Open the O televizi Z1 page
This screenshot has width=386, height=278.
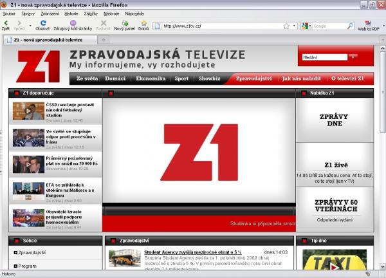tap(347, 79)
